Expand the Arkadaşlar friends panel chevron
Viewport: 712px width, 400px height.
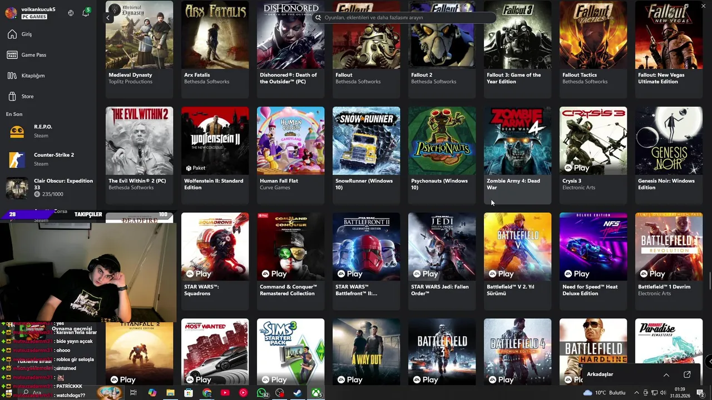click(666, 375)
